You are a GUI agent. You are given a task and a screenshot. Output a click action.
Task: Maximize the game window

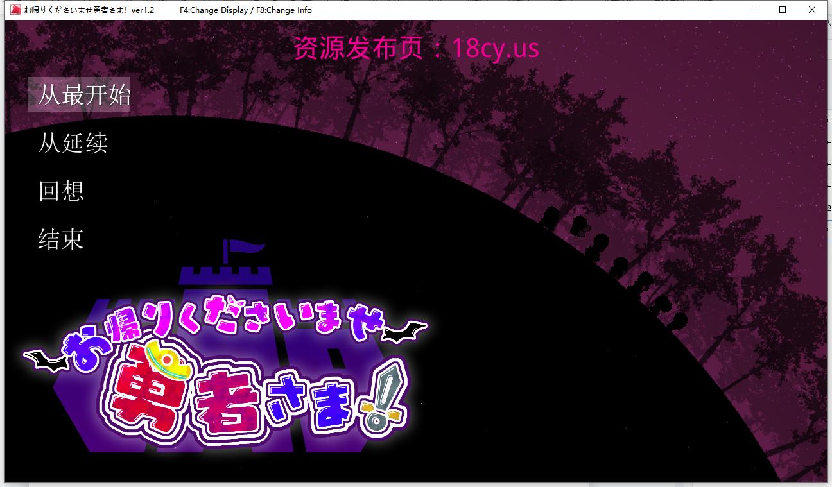[783, 10]
